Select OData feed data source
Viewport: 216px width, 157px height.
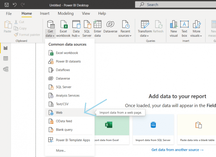point(70,121)
